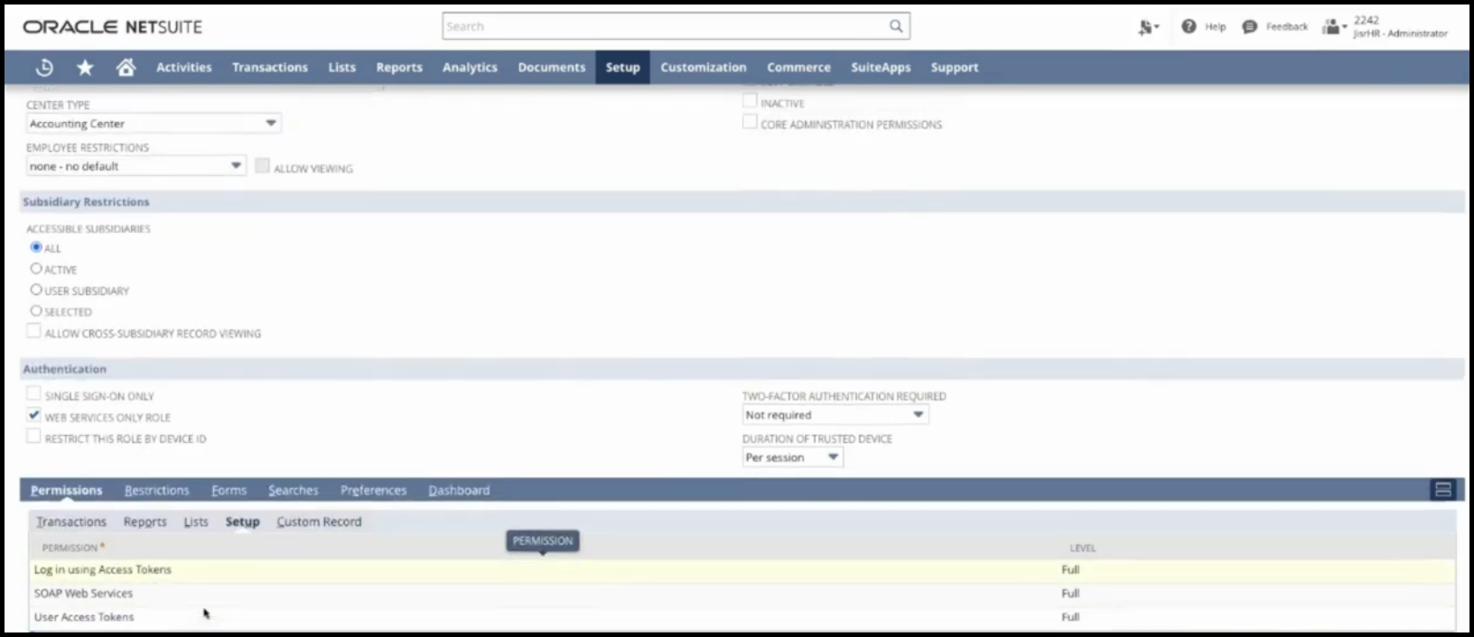Go to the Home icon
Screen dimensions: 1474x637
click(126, 68)
